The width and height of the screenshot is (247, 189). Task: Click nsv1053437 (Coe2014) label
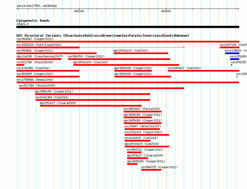pyautogui.click(x=184, y=68)
